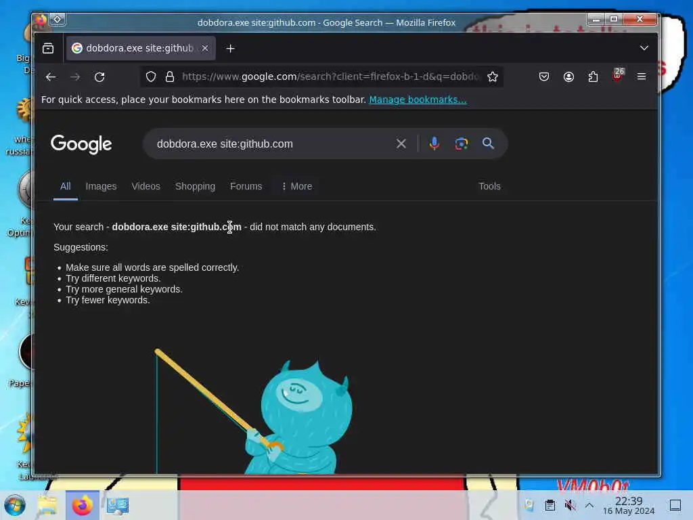693x520 pixels.
Task: Activate Firefox in the taskbar
Action: tap(82, 505)
